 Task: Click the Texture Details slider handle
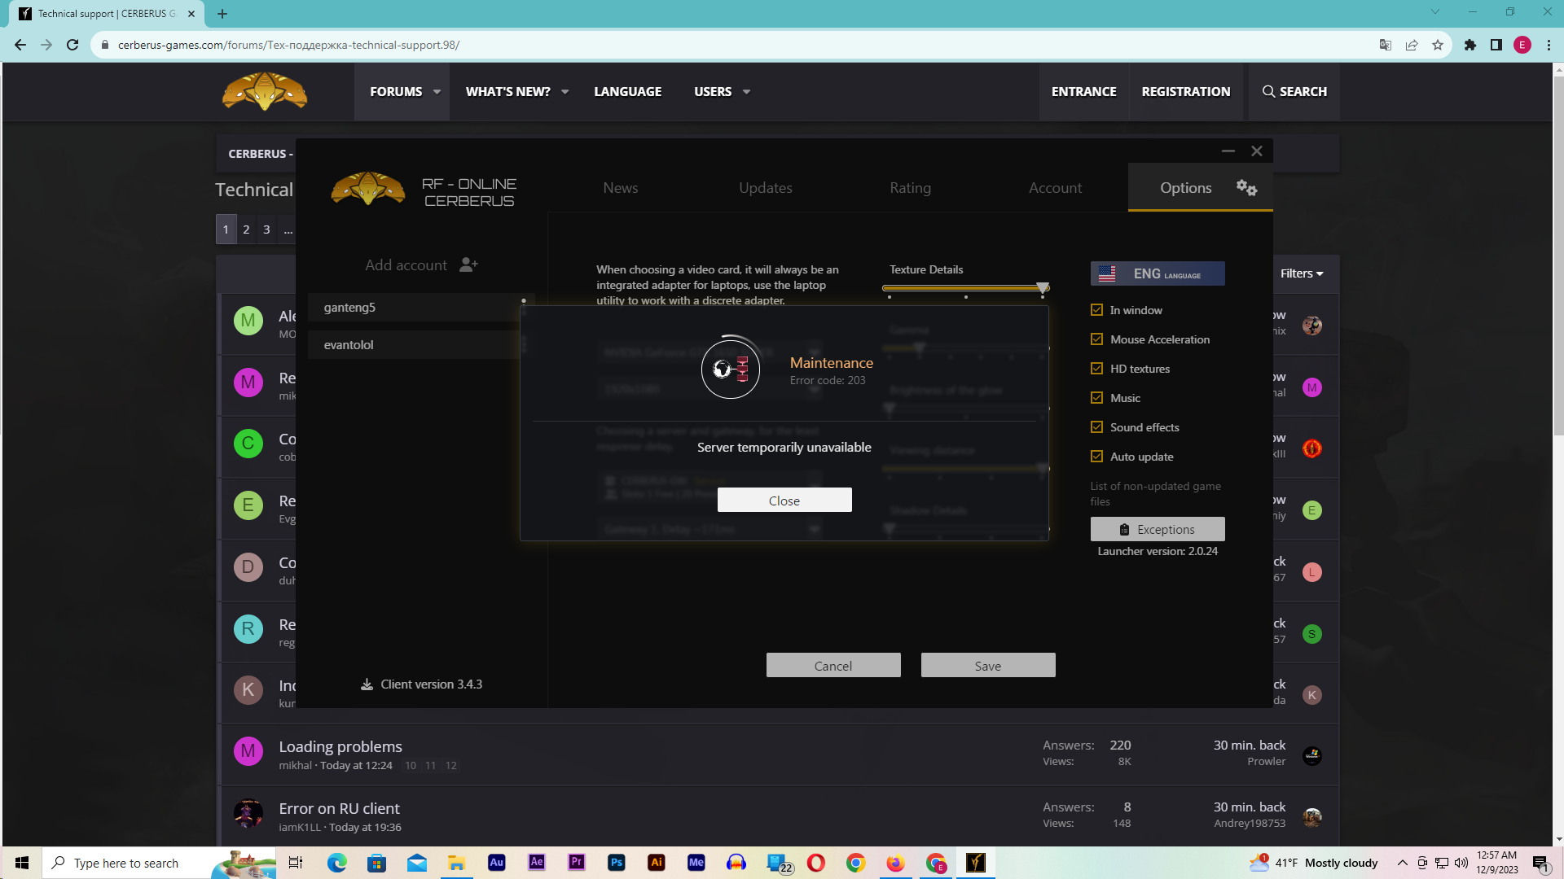(x=1043, y=287)
